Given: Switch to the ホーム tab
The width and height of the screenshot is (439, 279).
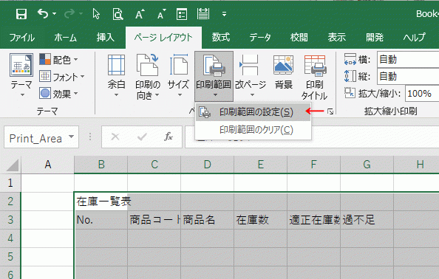Looking at the screenshot, I should click(65, 38).
